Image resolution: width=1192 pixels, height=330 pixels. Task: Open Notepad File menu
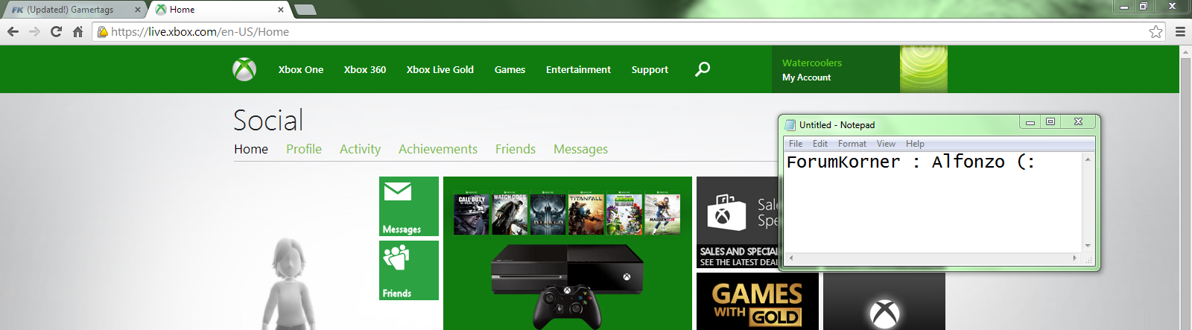pos(796,144)
